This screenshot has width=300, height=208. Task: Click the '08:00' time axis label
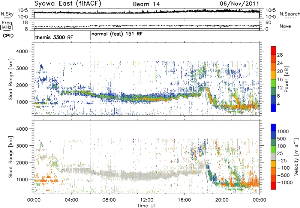point(109,200)
